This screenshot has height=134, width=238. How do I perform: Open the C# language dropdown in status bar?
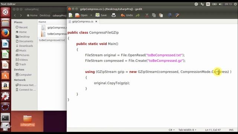coord(172,130)
